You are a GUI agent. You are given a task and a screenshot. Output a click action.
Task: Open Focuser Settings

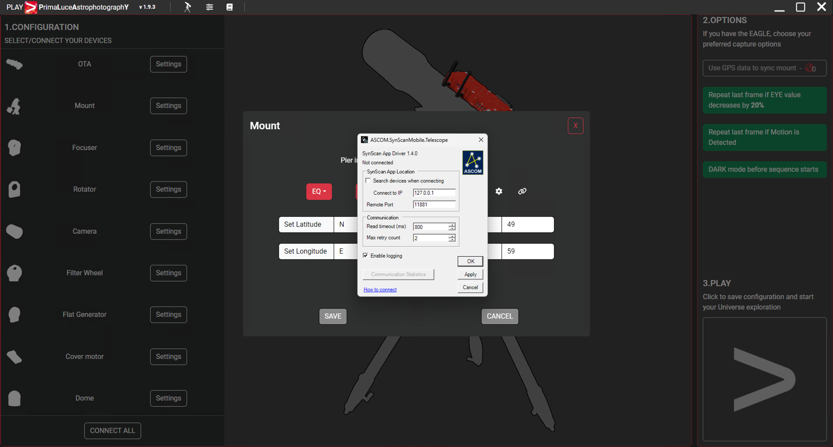pyautogui.click(x=168, y=148)
